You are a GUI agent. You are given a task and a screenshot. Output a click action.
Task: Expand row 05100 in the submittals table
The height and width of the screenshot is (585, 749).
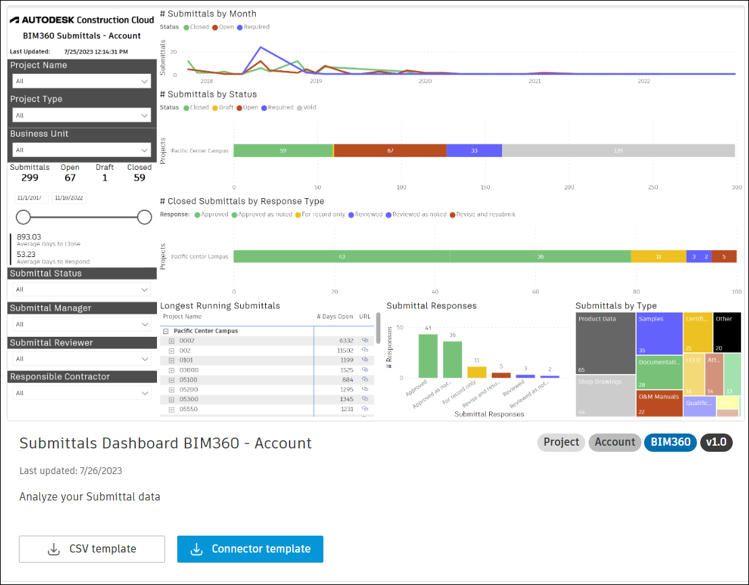click(171, 379)
